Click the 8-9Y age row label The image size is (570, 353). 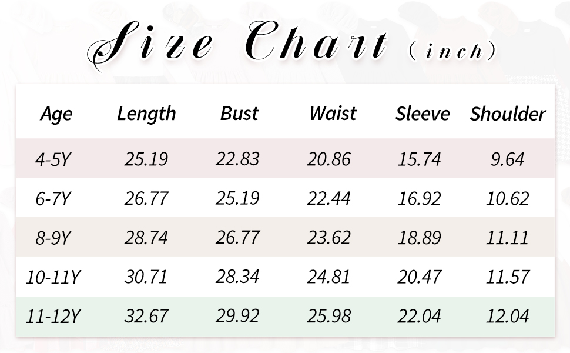point(53,238)
